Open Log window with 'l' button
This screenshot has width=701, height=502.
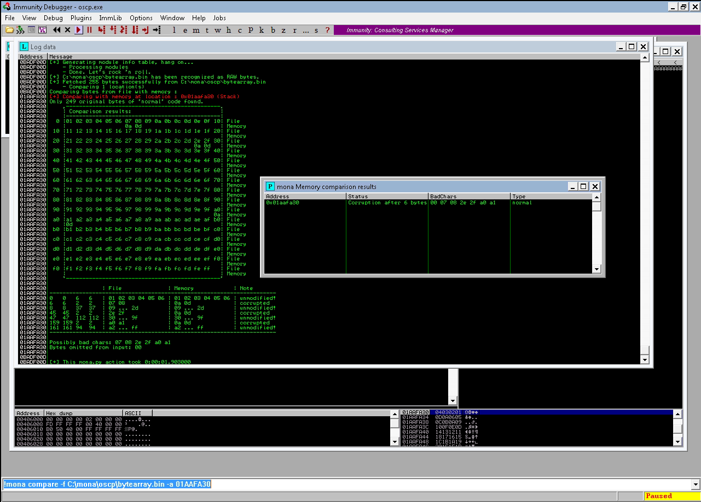[x=174, y=30]
